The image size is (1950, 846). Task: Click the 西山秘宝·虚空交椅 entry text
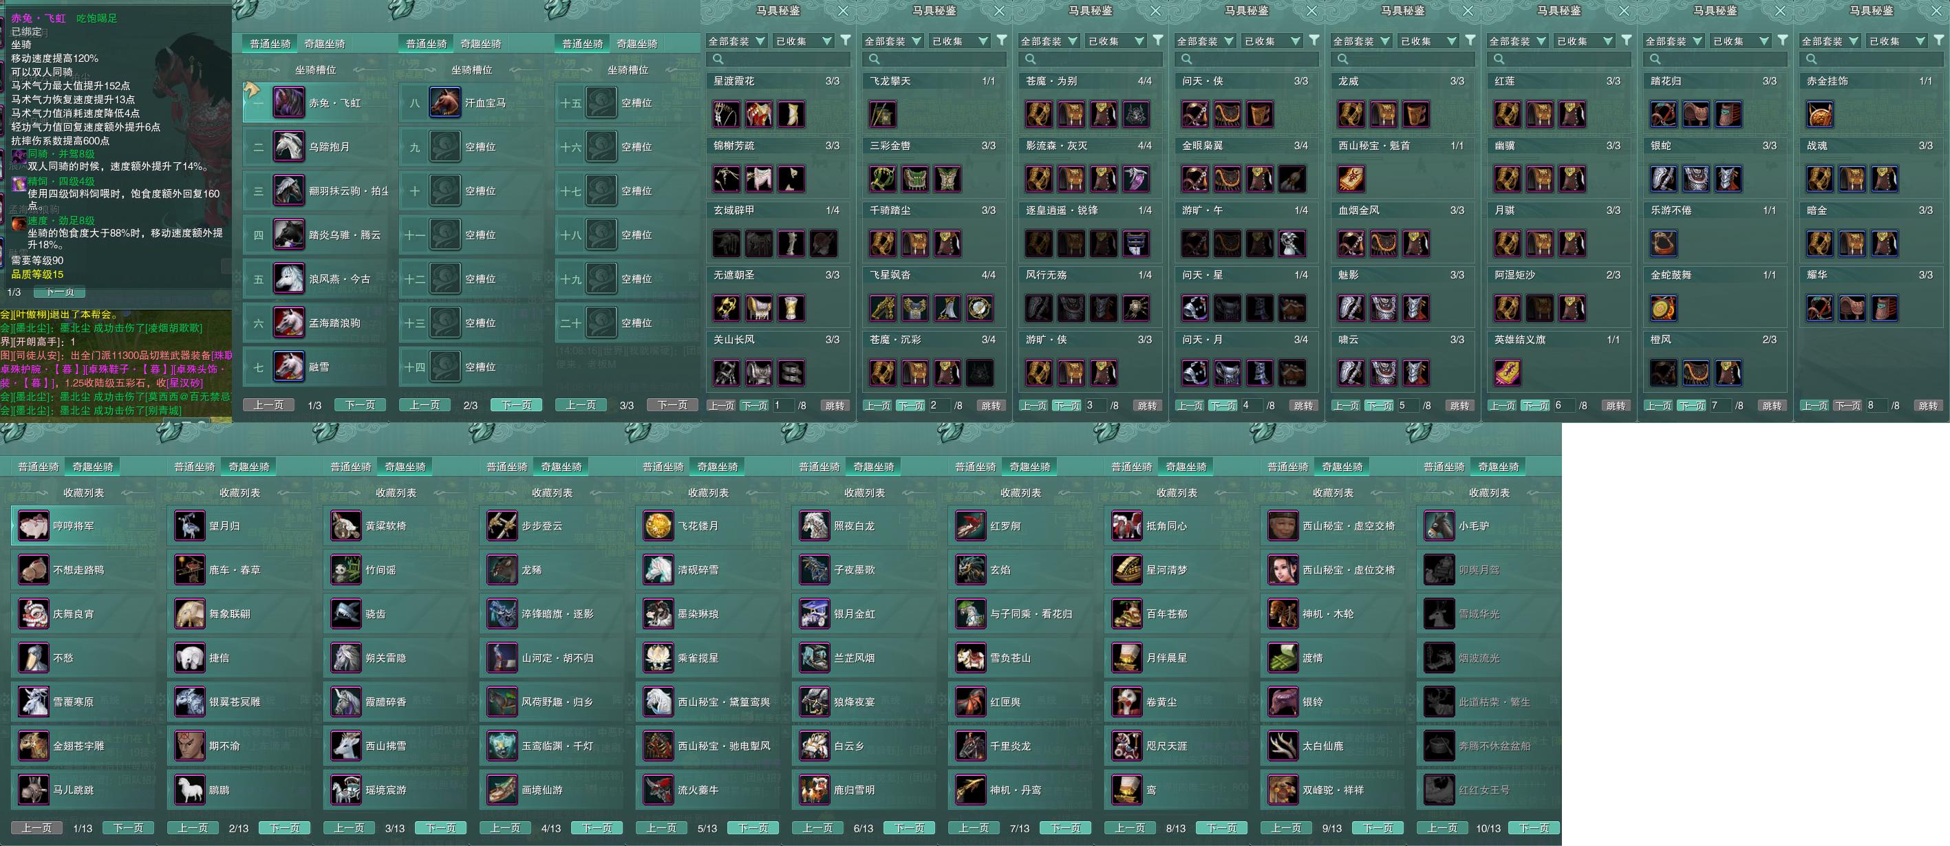click(x=1349, y=526)
